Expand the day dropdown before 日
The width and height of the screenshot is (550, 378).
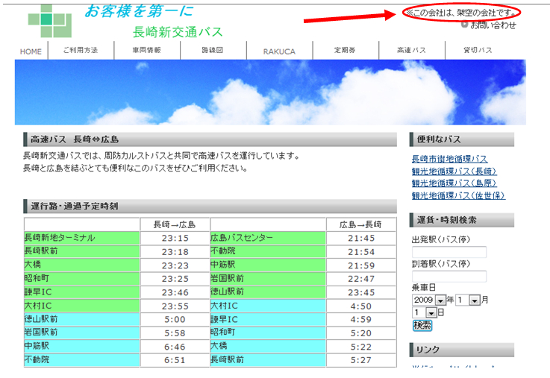pyautogui.click(x=425, y=312)
